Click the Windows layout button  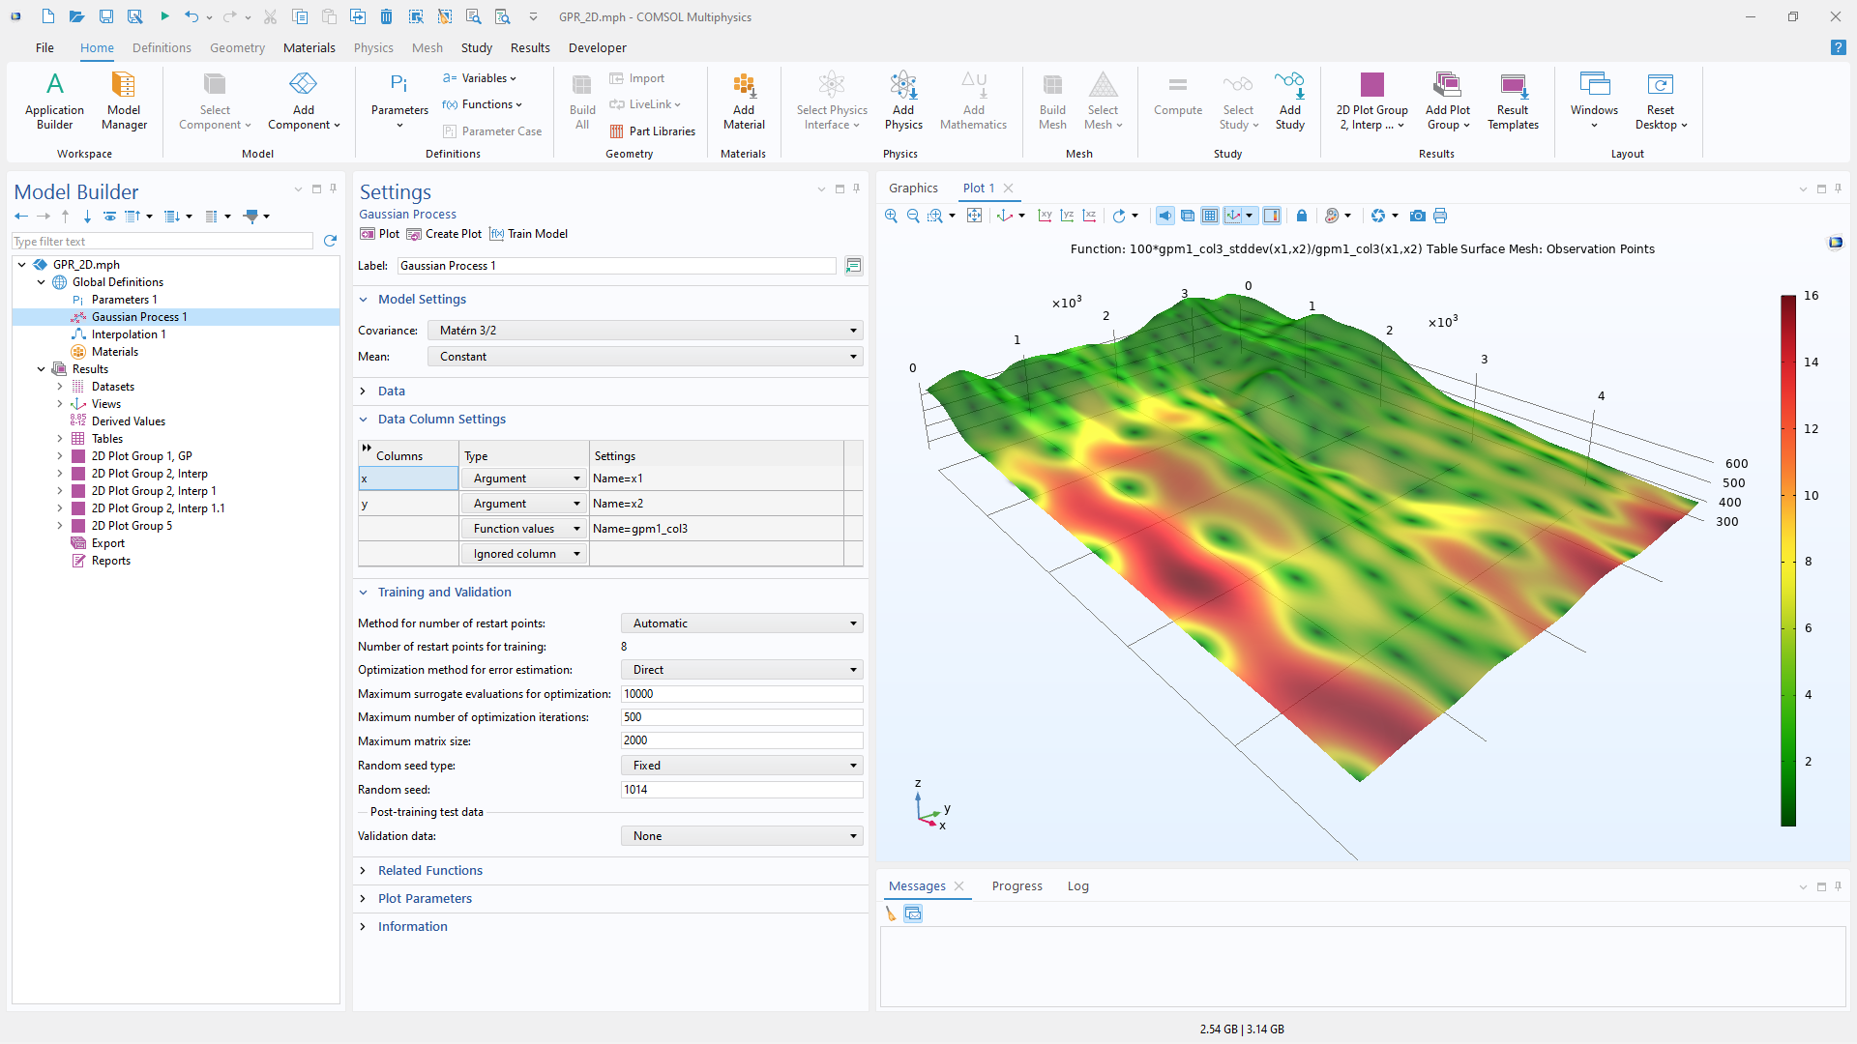click(1594, 101)
